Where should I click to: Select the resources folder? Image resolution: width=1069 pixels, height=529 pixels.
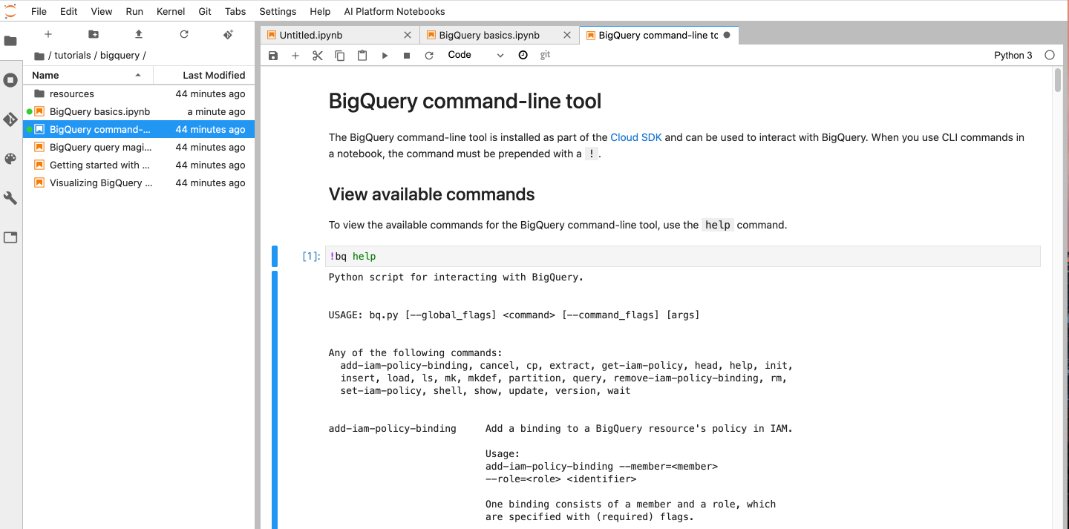pyautogui.click(x=139, y=93)
